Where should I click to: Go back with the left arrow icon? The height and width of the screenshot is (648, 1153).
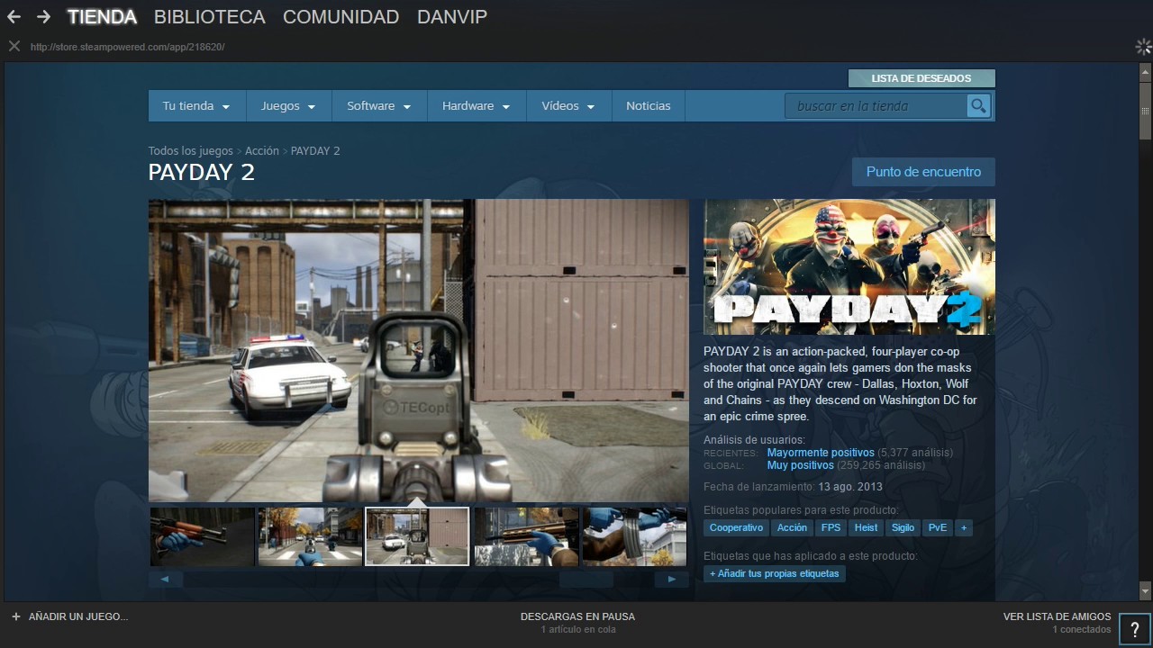click(14, 17)
